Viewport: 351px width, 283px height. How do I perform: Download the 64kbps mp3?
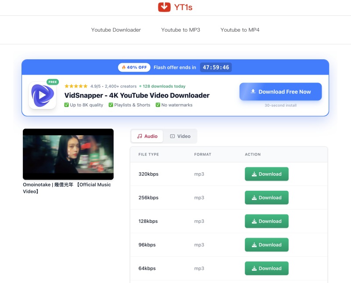click(267, 268)
